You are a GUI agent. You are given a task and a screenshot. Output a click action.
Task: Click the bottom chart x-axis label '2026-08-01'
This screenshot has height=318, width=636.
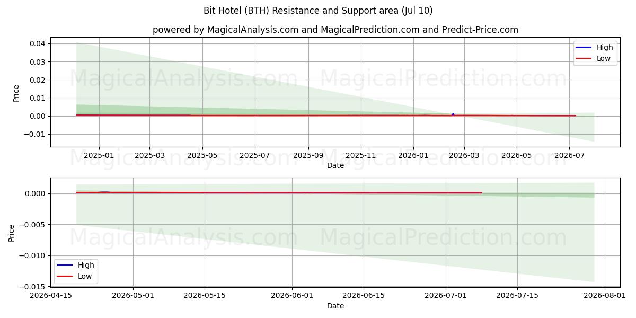[605, 296]
